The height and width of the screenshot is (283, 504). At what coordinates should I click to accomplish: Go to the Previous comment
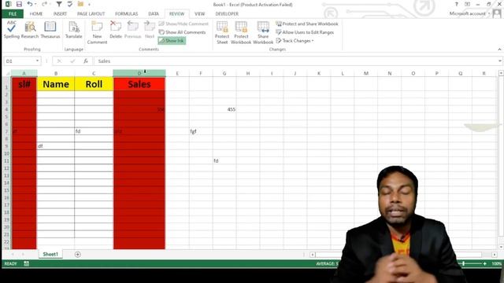pyautogui.click(x=133, y=30)
